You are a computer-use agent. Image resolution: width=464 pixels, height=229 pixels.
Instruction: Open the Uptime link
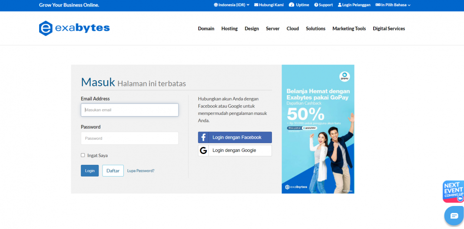299,5
